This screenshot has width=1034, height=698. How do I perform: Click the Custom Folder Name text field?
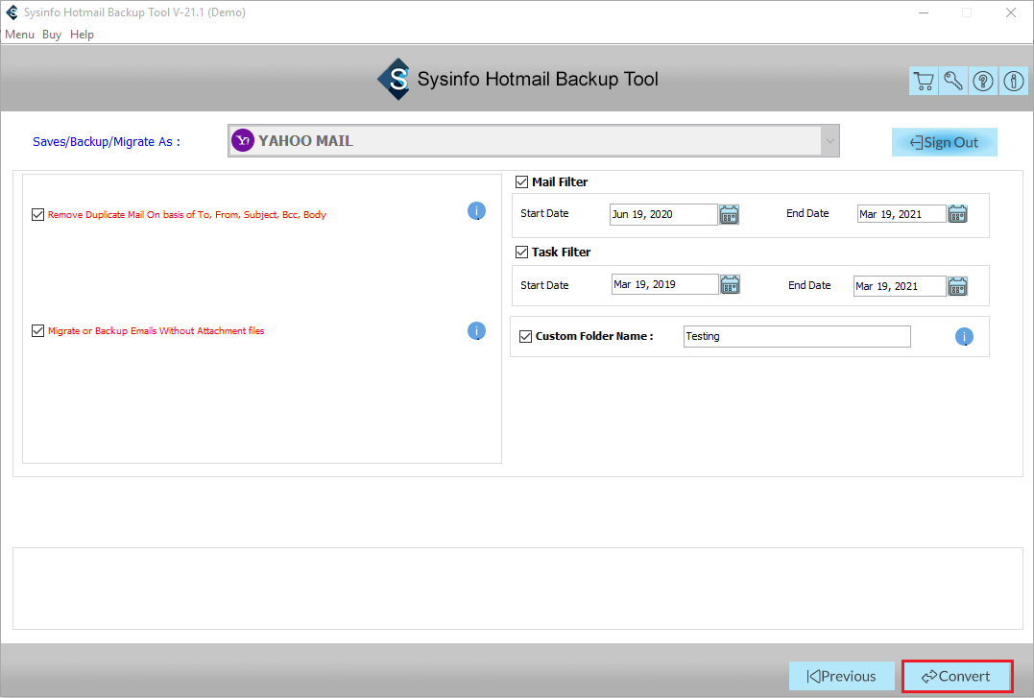click(797, 336)
